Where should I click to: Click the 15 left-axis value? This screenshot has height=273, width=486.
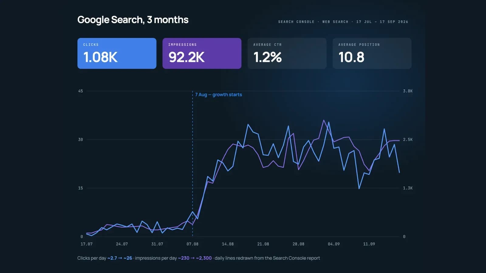click(x=80, y=188)
